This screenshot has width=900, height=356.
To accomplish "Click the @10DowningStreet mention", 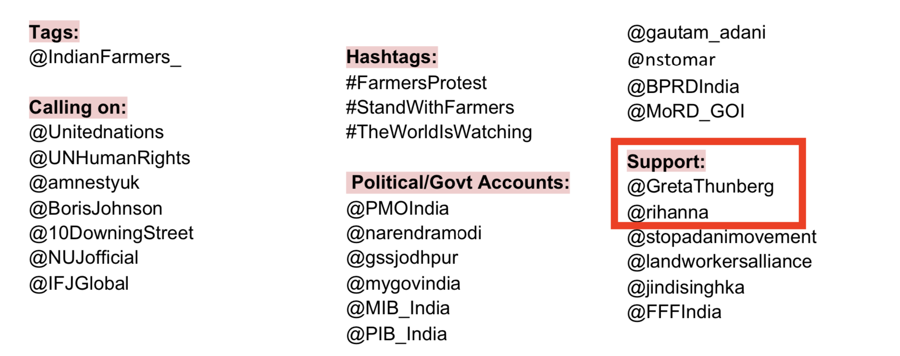I will coord(111,233).
